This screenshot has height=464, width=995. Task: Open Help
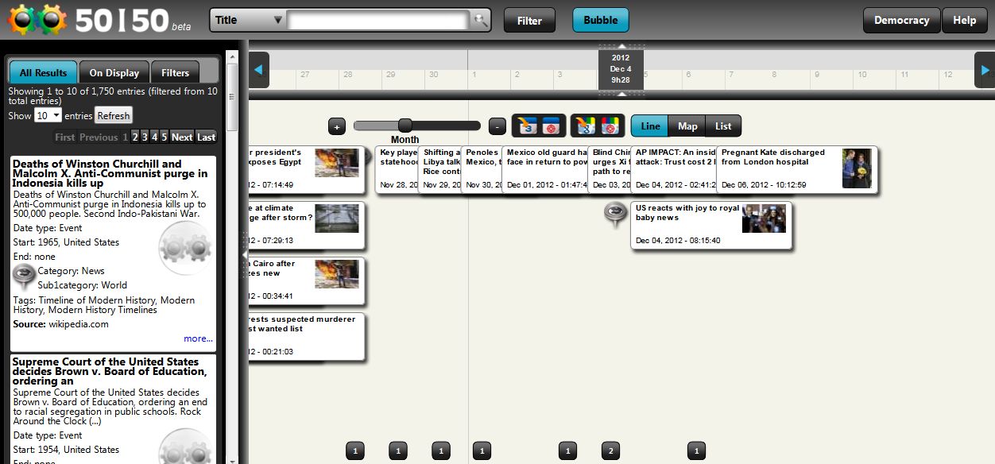(964, 21)
